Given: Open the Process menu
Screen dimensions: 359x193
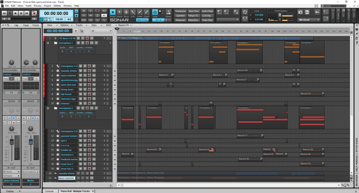Looking at the screenshot, I should [37, 6].
